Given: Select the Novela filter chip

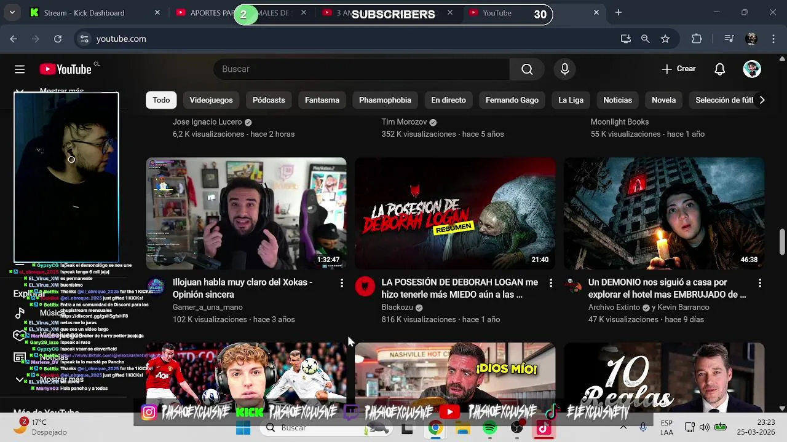Looking at the screenshot, I should pos(663,100).
